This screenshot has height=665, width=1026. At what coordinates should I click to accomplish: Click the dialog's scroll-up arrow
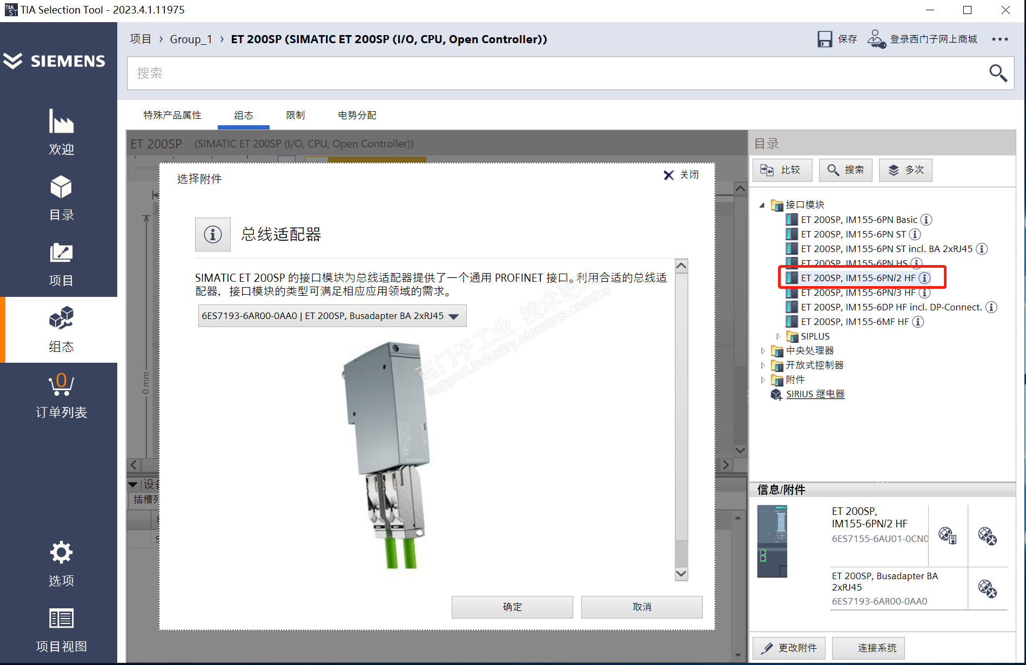[x=681, y=266]
